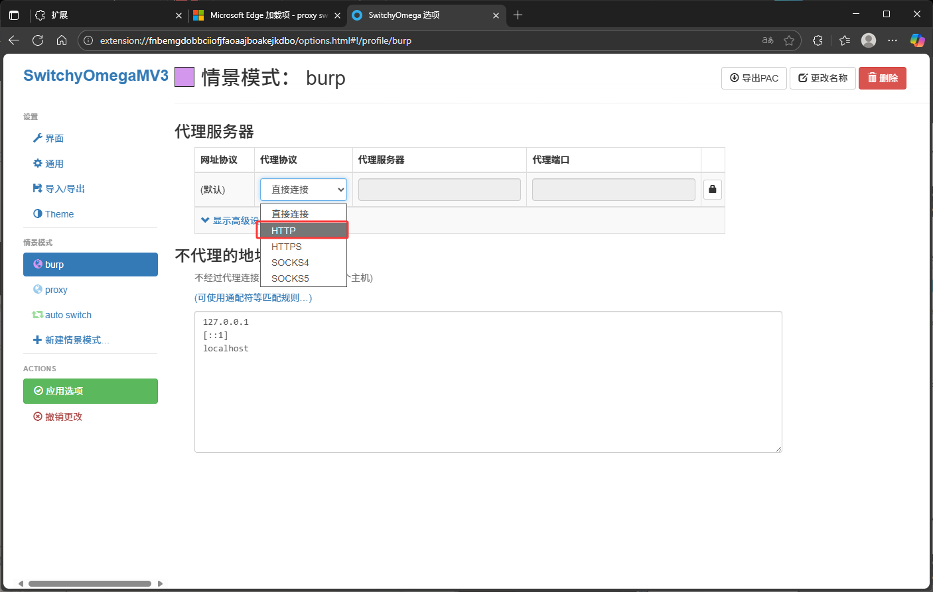Open the 通用 general settings page

tap(48, 164)
